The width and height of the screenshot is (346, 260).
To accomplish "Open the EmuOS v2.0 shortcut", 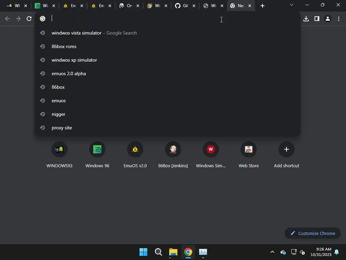I will 135,155.
